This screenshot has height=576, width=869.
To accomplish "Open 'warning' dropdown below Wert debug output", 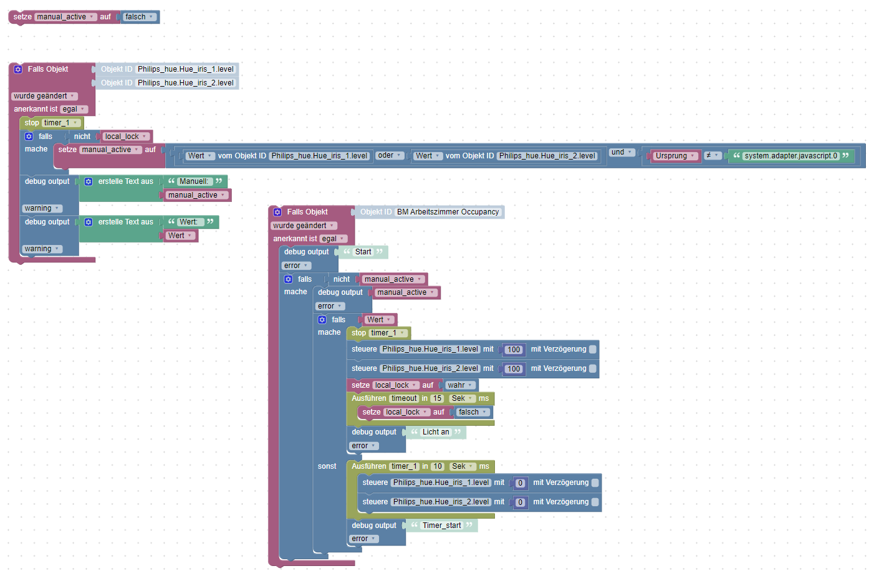I will tap(42, 249).
